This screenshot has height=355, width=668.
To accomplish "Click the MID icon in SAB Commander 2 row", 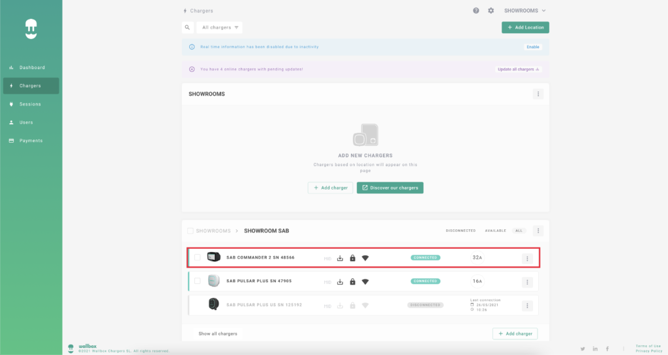I will click(327, 259).
